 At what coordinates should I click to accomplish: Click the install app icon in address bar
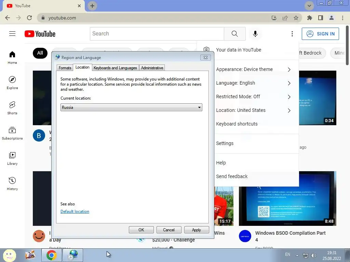(274, 18)
